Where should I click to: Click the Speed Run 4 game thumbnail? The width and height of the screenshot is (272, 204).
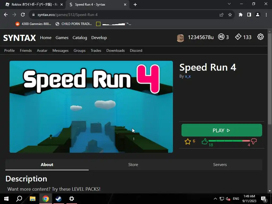pyautogui.click(x=91, y=107)
